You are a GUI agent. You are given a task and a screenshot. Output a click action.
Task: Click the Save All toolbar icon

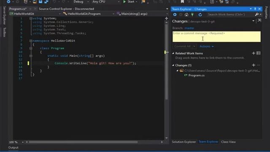46,2
